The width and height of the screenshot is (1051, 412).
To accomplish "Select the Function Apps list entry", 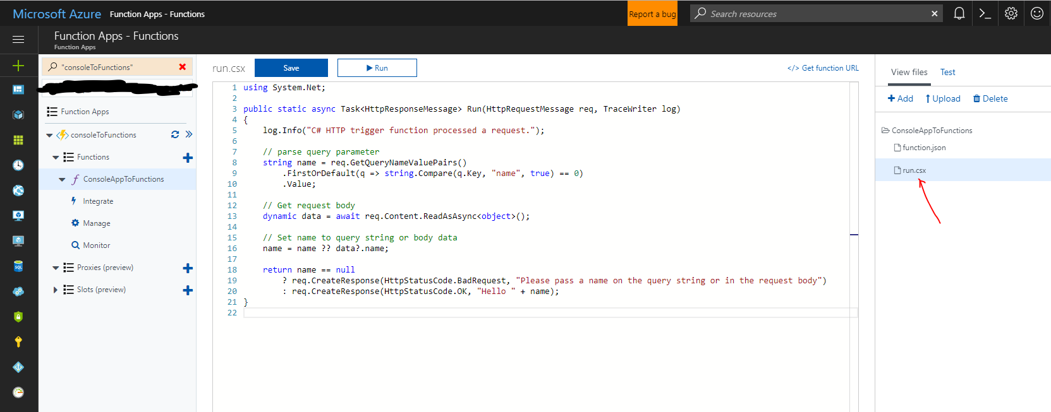I will (85, 112).
